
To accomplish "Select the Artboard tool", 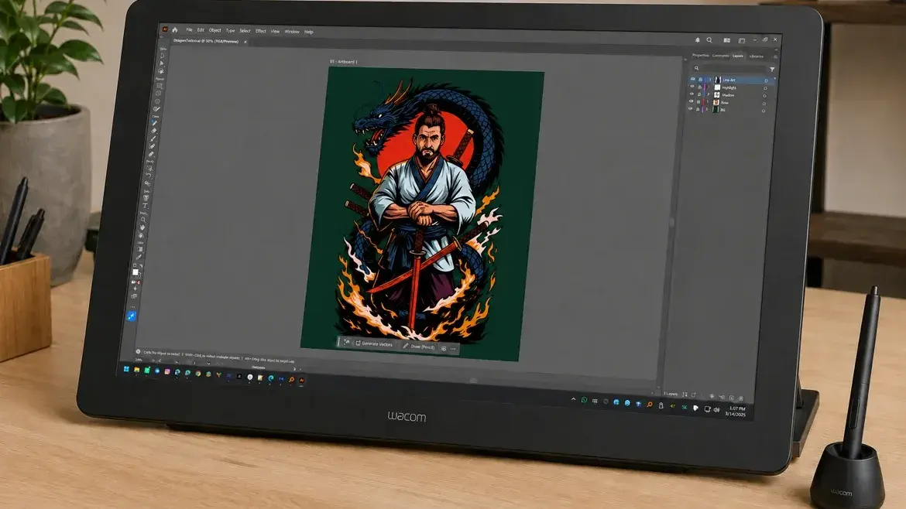I will [159, 86].
